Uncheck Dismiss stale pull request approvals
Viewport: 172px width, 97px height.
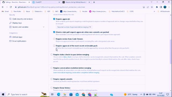point(54,32)
